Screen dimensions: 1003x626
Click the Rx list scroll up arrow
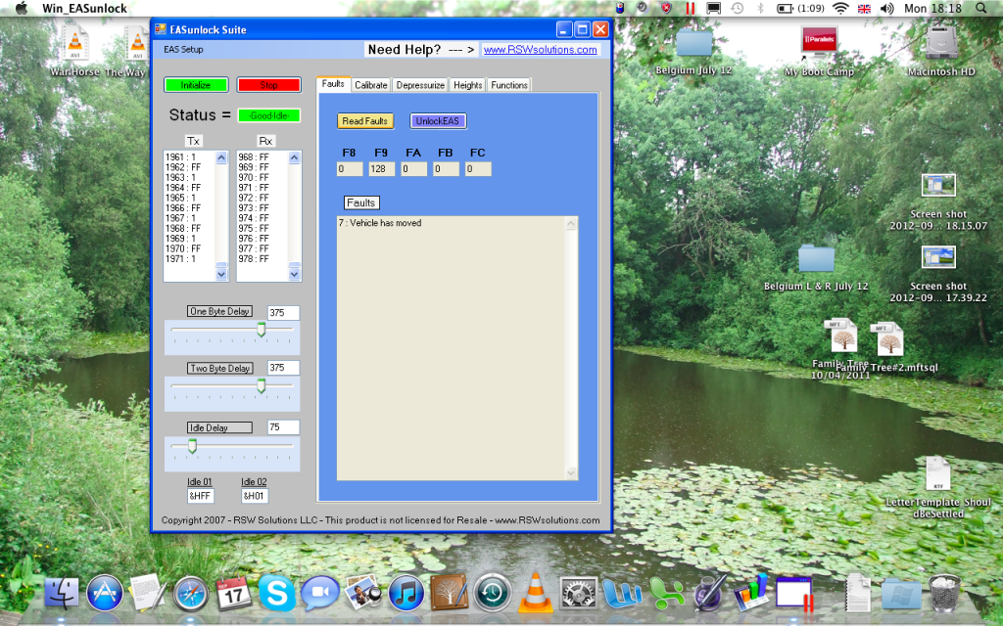[x=294, y=157]
